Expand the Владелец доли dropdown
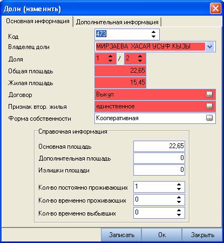Viewport: 224px width, 243px height. [209, 47]
